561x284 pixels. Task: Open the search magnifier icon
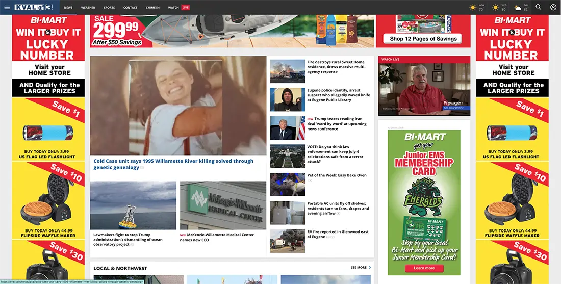pyautogui.click(x=538, y=7)
